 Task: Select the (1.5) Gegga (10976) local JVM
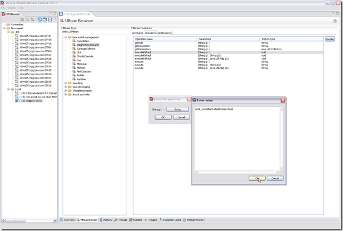(31, 101)
